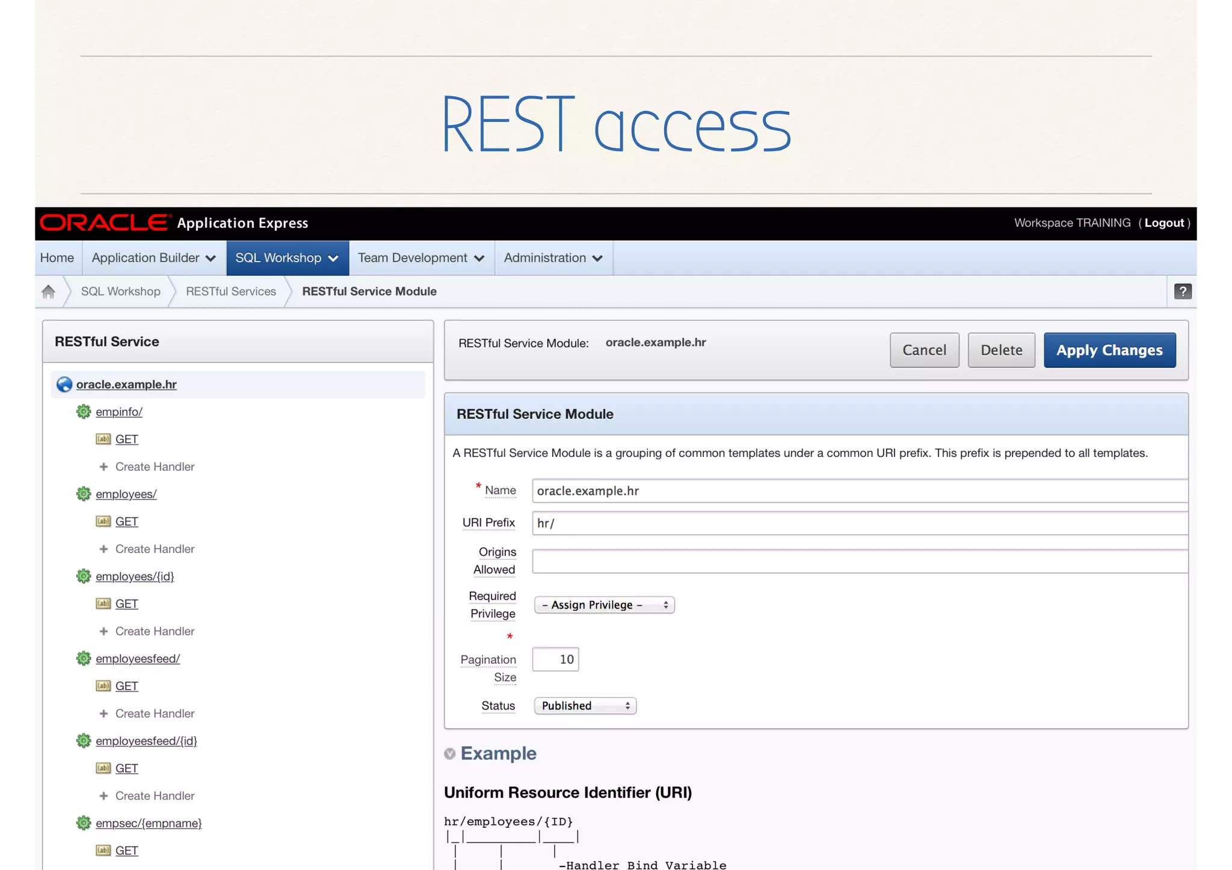1232x870 pixels.
Task: Click the handler icon for employeesfeed/{id} GET
Action: click(103, 768)
